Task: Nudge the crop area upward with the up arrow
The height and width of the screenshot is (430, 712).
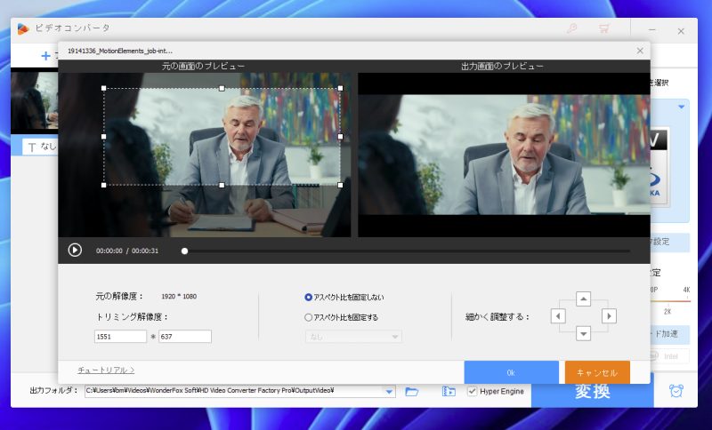Action: pos(583,299)
